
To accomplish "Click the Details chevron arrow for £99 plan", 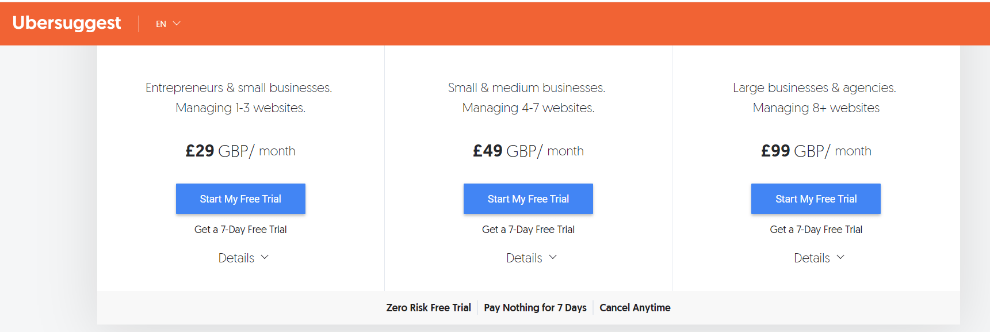I will click(x=840, y=257).
